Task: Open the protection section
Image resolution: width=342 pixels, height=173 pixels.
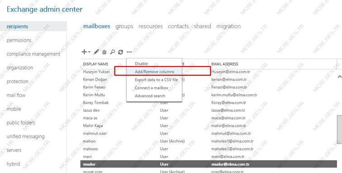Action: [18, 82]
